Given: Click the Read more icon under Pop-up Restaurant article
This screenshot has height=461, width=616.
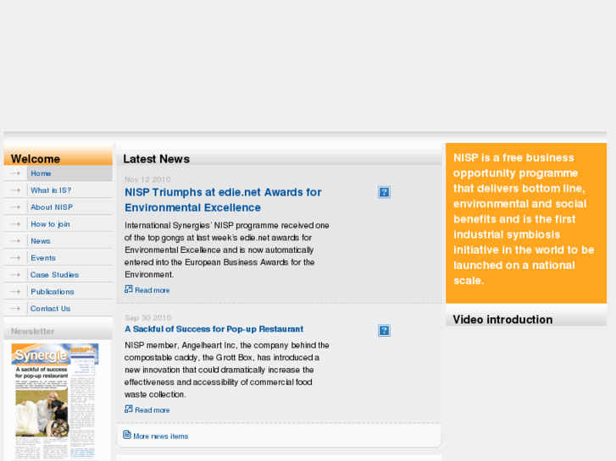Looking at the screenshot, I should pos(129,409).
